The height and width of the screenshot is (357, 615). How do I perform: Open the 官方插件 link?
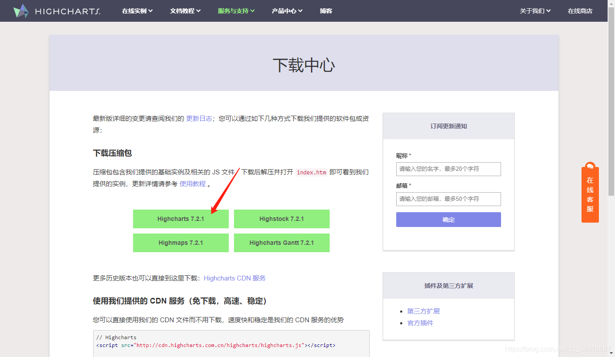tap(420, 323)
